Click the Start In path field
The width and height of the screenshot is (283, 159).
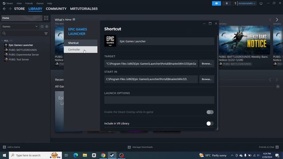(x=151, y=79)
